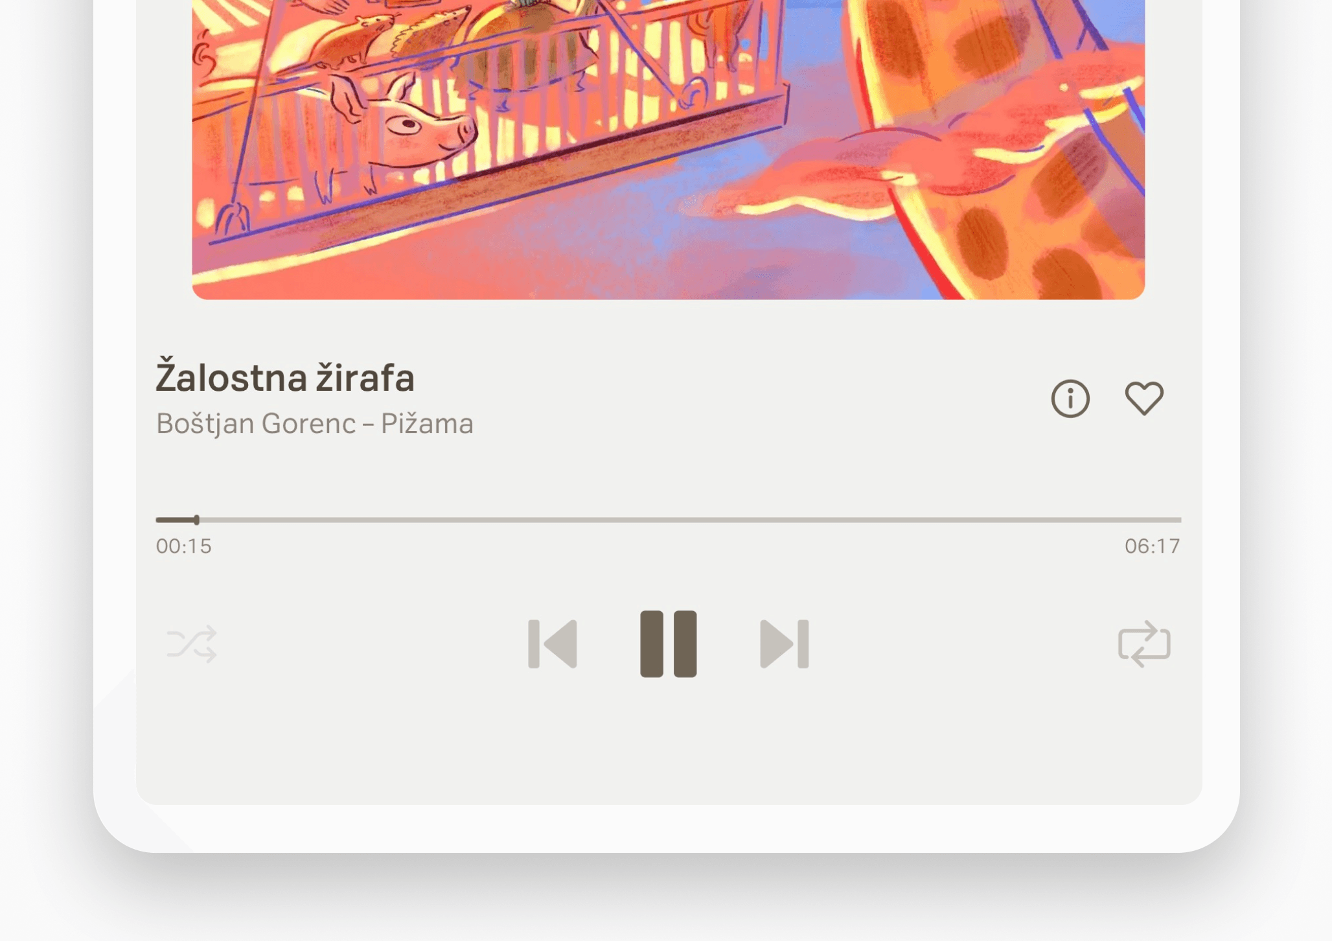Toggle repeat mode on
This screenshot has height=941, width=1332.
point(1144,644)
